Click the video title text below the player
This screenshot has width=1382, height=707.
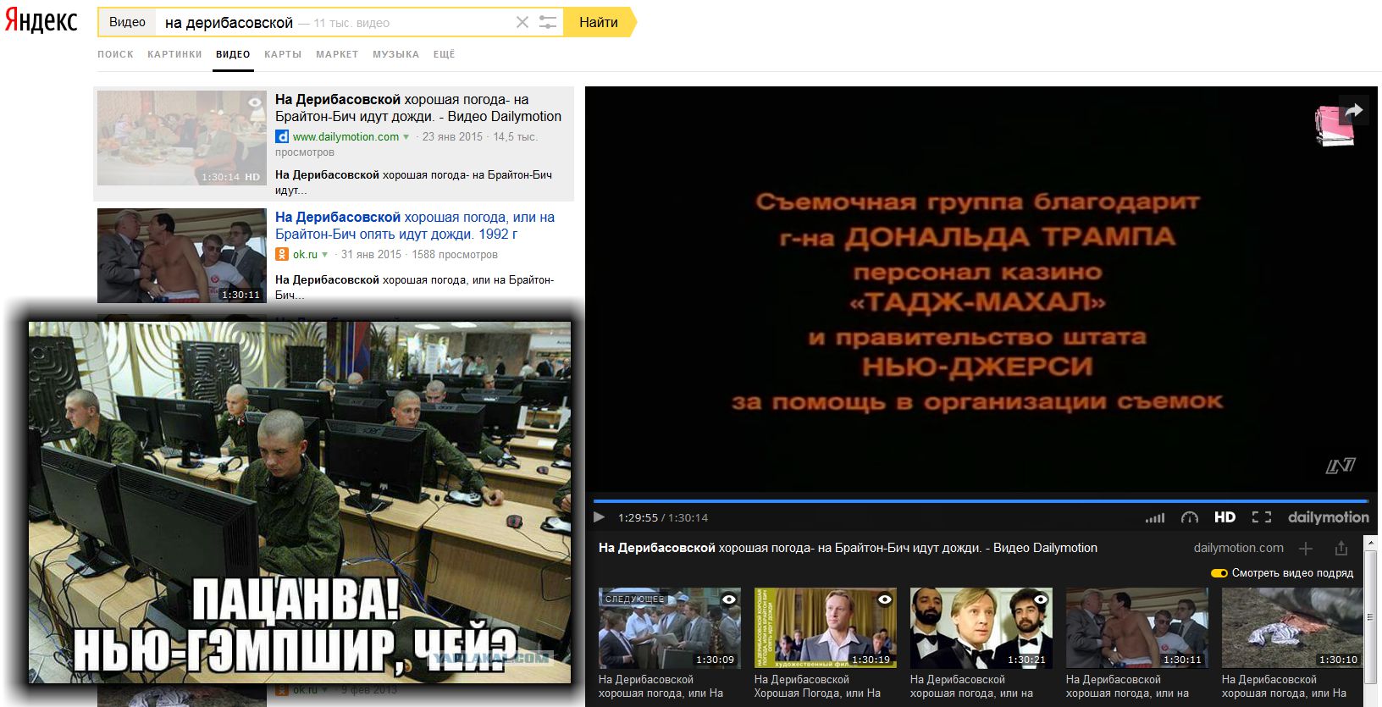(848, 548)
